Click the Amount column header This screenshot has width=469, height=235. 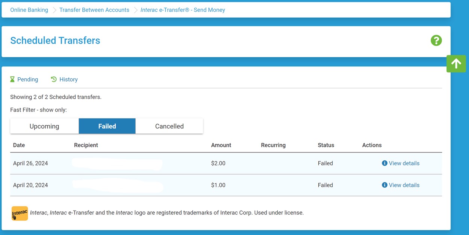point(221,145)
